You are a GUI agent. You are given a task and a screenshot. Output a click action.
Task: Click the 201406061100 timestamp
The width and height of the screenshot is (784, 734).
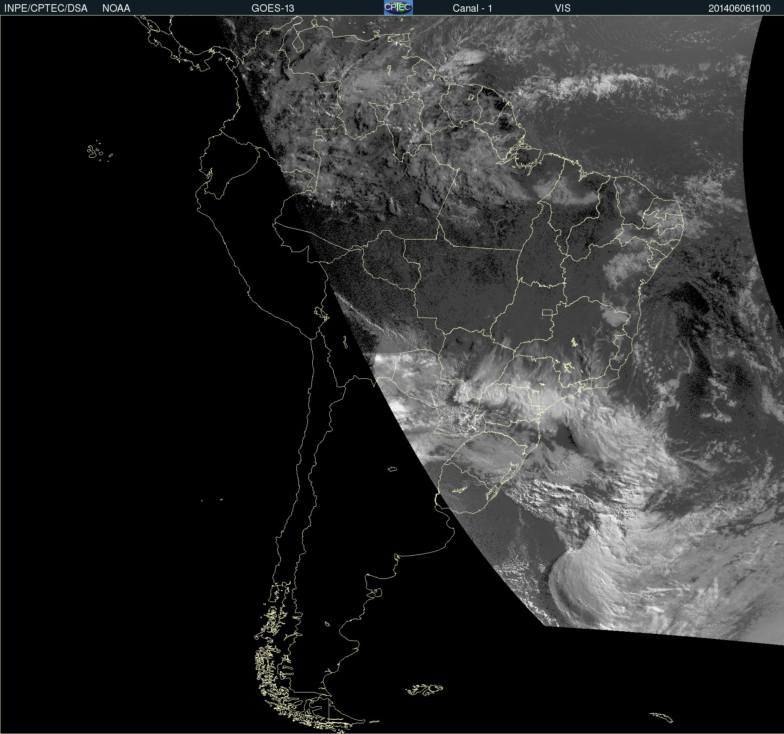740,8
